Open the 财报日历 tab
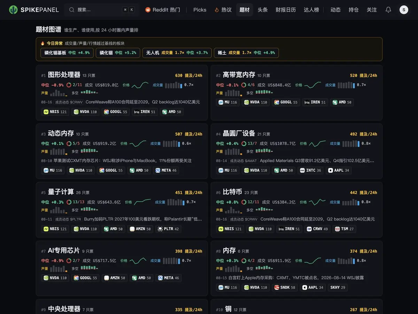Image resolution: width=418 pixels, height=314 pixels. click(x=286, y=10)
